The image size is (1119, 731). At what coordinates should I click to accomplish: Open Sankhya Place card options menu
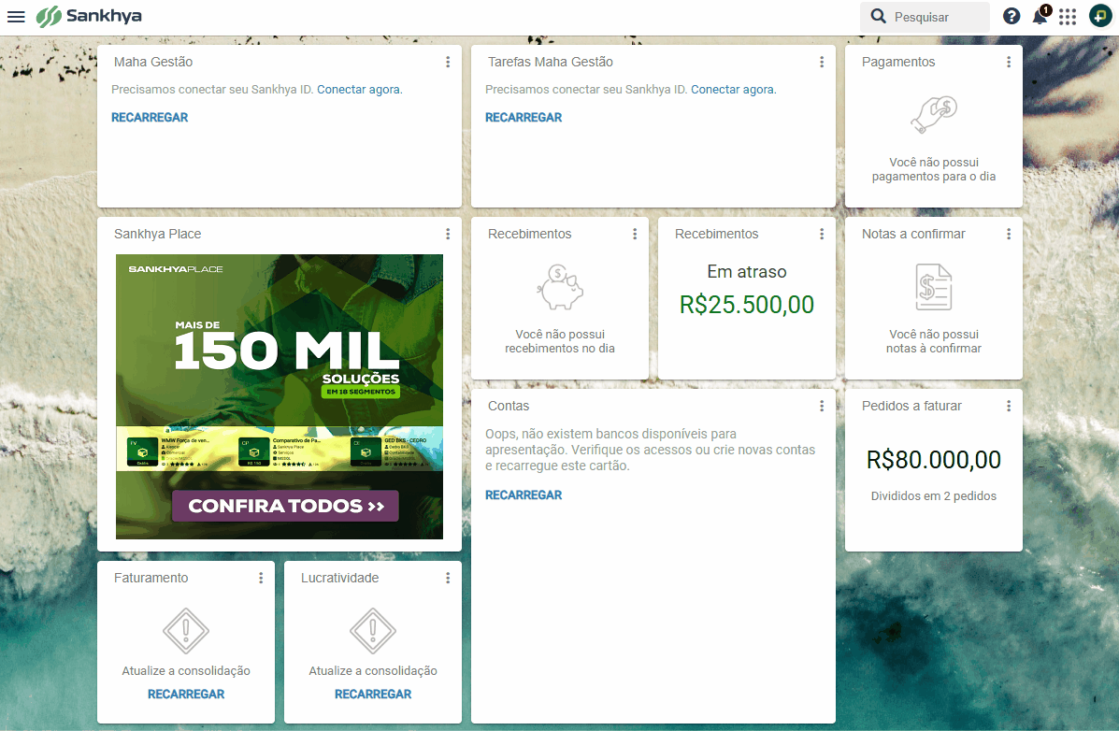[448, 234]
